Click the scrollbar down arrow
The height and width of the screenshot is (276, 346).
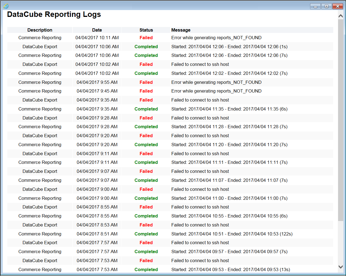coord(341,267)
